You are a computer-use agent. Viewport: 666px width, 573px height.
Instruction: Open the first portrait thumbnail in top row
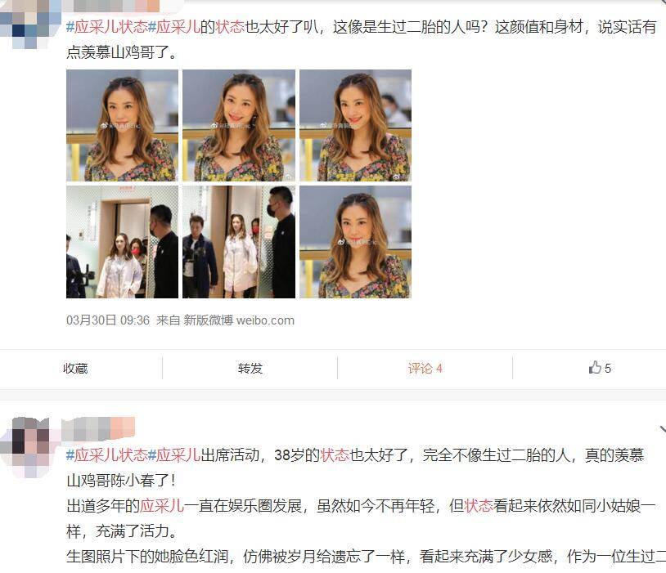pos(123,126)
